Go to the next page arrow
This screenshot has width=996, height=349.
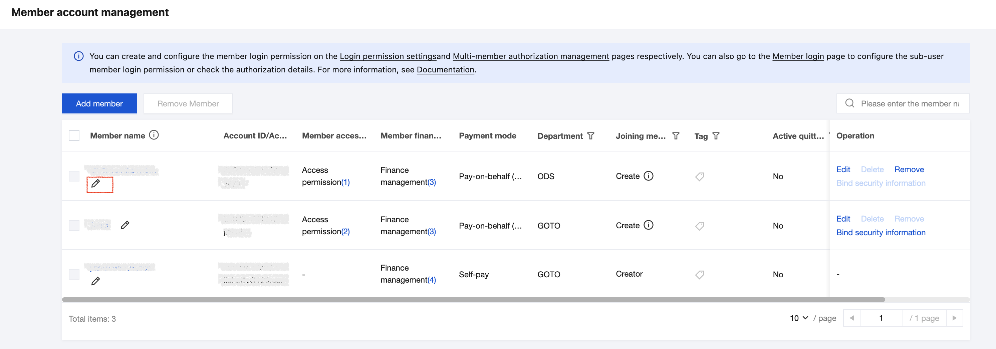pyautogui.click(x=954, y=318)
